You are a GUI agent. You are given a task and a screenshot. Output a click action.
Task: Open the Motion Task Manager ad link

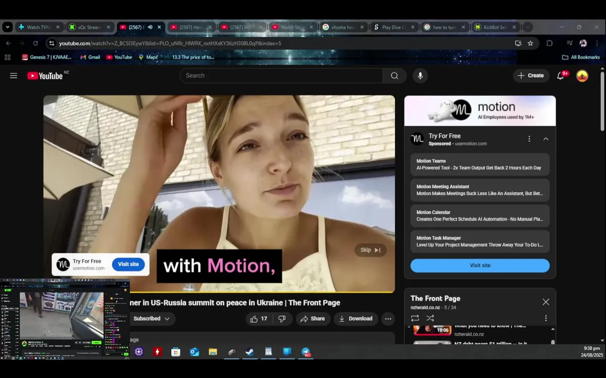[480, 241]
